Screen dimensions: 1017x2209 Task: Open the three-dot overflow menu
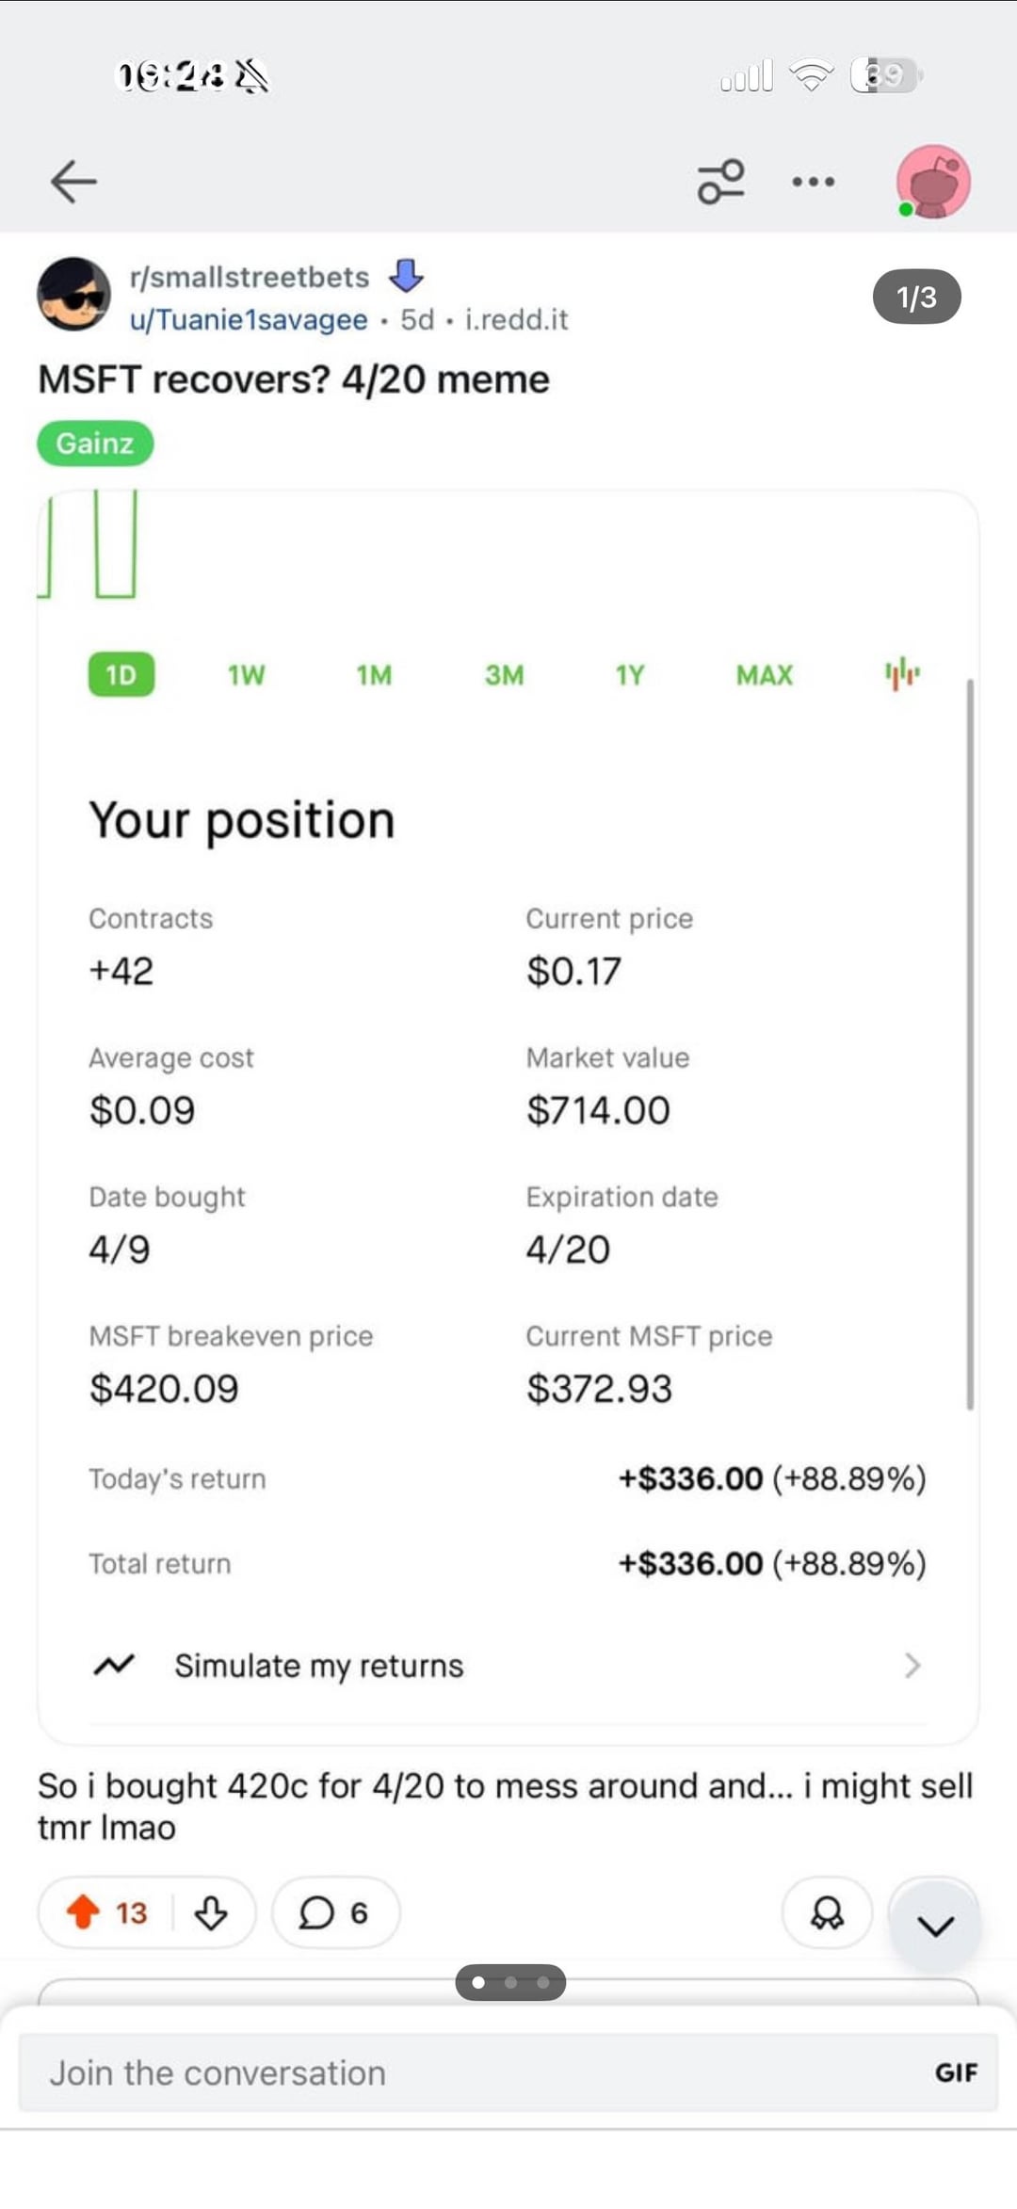pyautogui.click(x=814, y=181)
